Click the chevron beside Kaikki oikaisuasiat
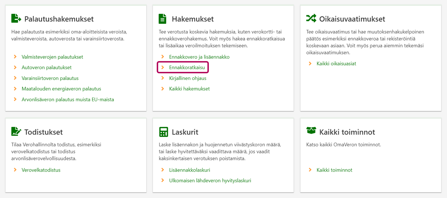Screen dimensions: 447x198 pyautogui.click(x=310, y=64)
